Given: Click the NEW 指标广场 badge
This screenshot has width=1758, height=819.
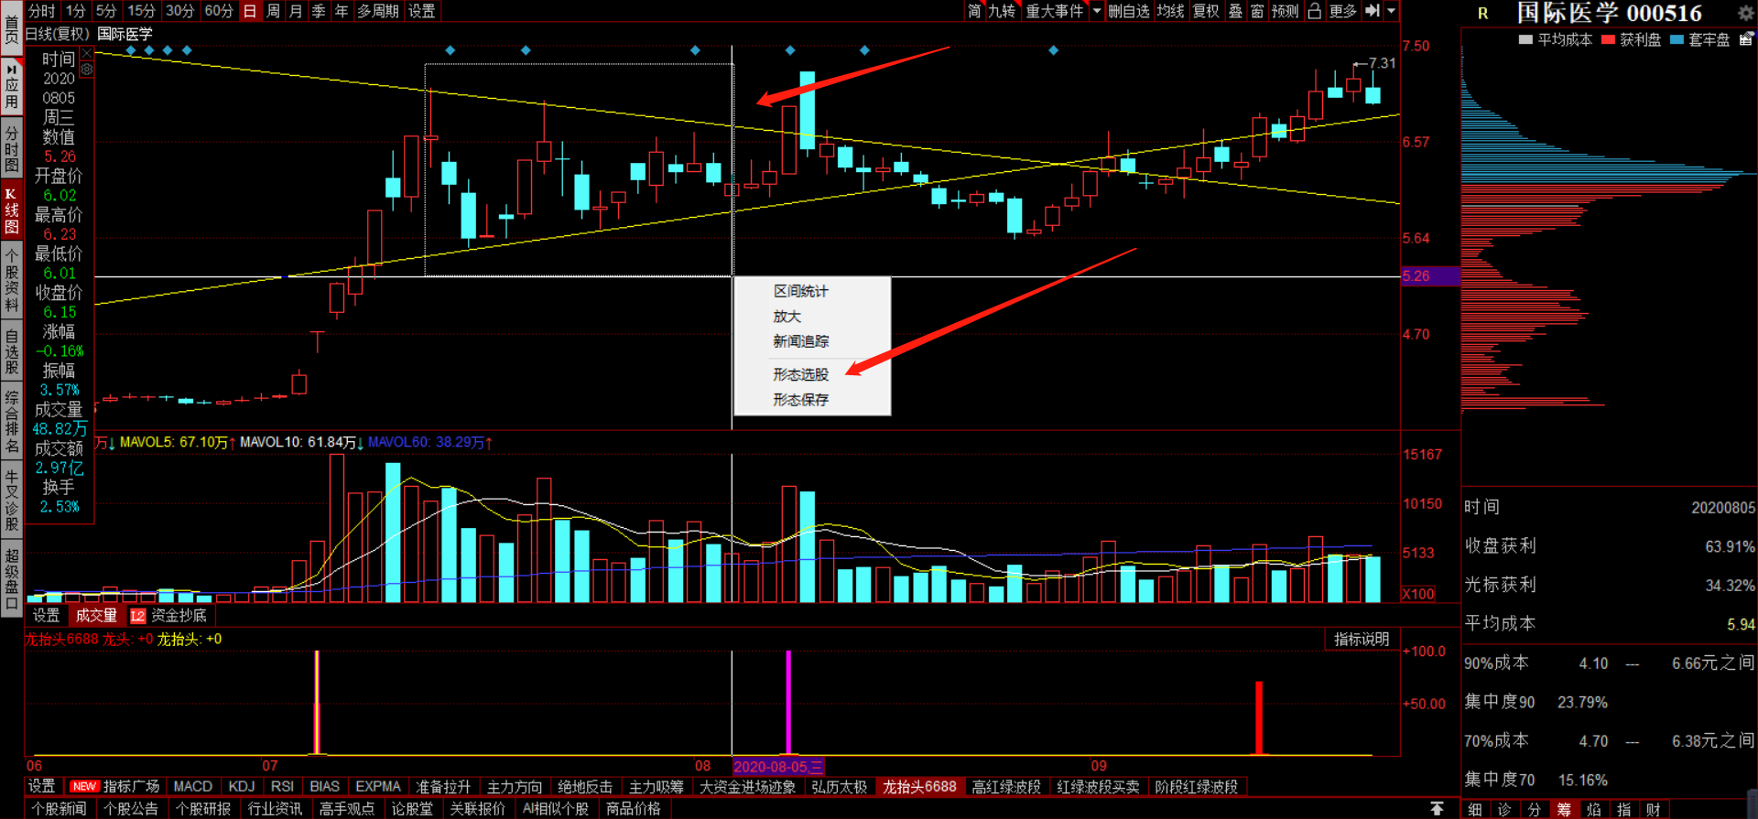Looking at the screenshot, I should [x=84, y=786].
